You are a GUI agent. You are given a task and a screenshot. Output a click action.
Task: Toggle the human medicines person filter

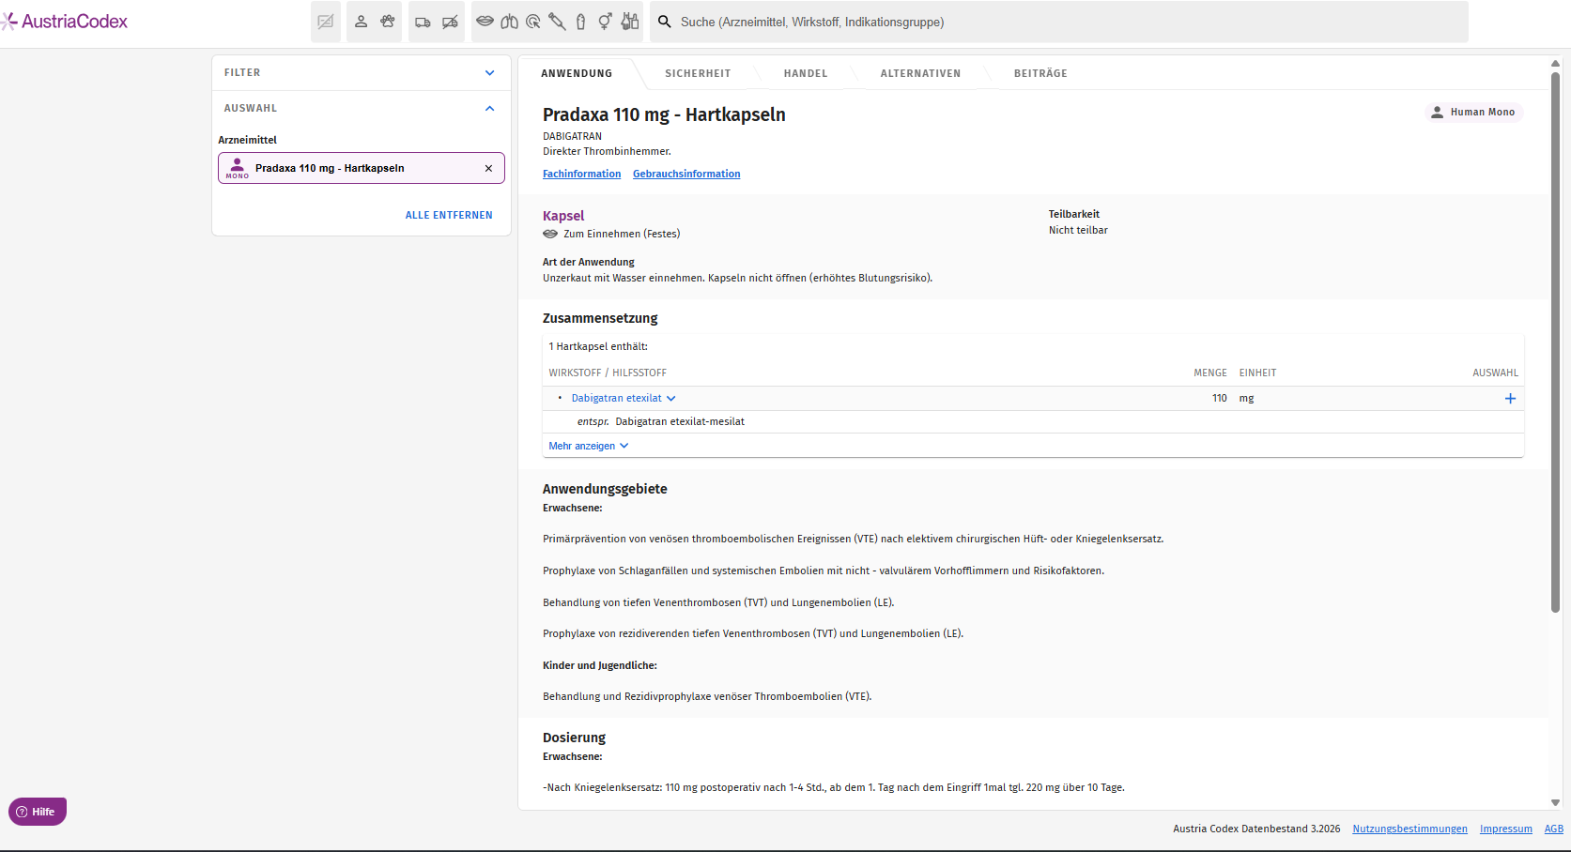point(361,22)
